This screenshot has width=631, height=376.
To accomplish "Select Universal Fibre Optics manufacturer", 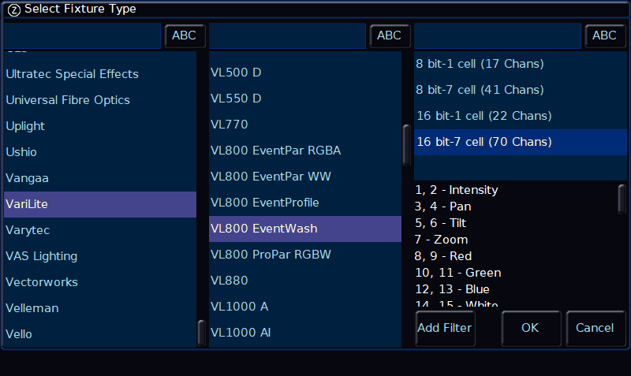I will coord(100,100).
